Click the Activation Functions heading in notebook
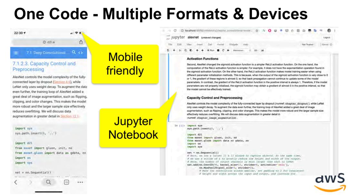The height and width of the screenshot is (195, 348). (202, 59)
